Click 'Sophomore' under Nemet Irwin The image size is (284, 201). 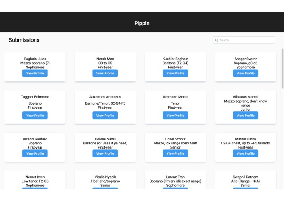tap(35, 185)
